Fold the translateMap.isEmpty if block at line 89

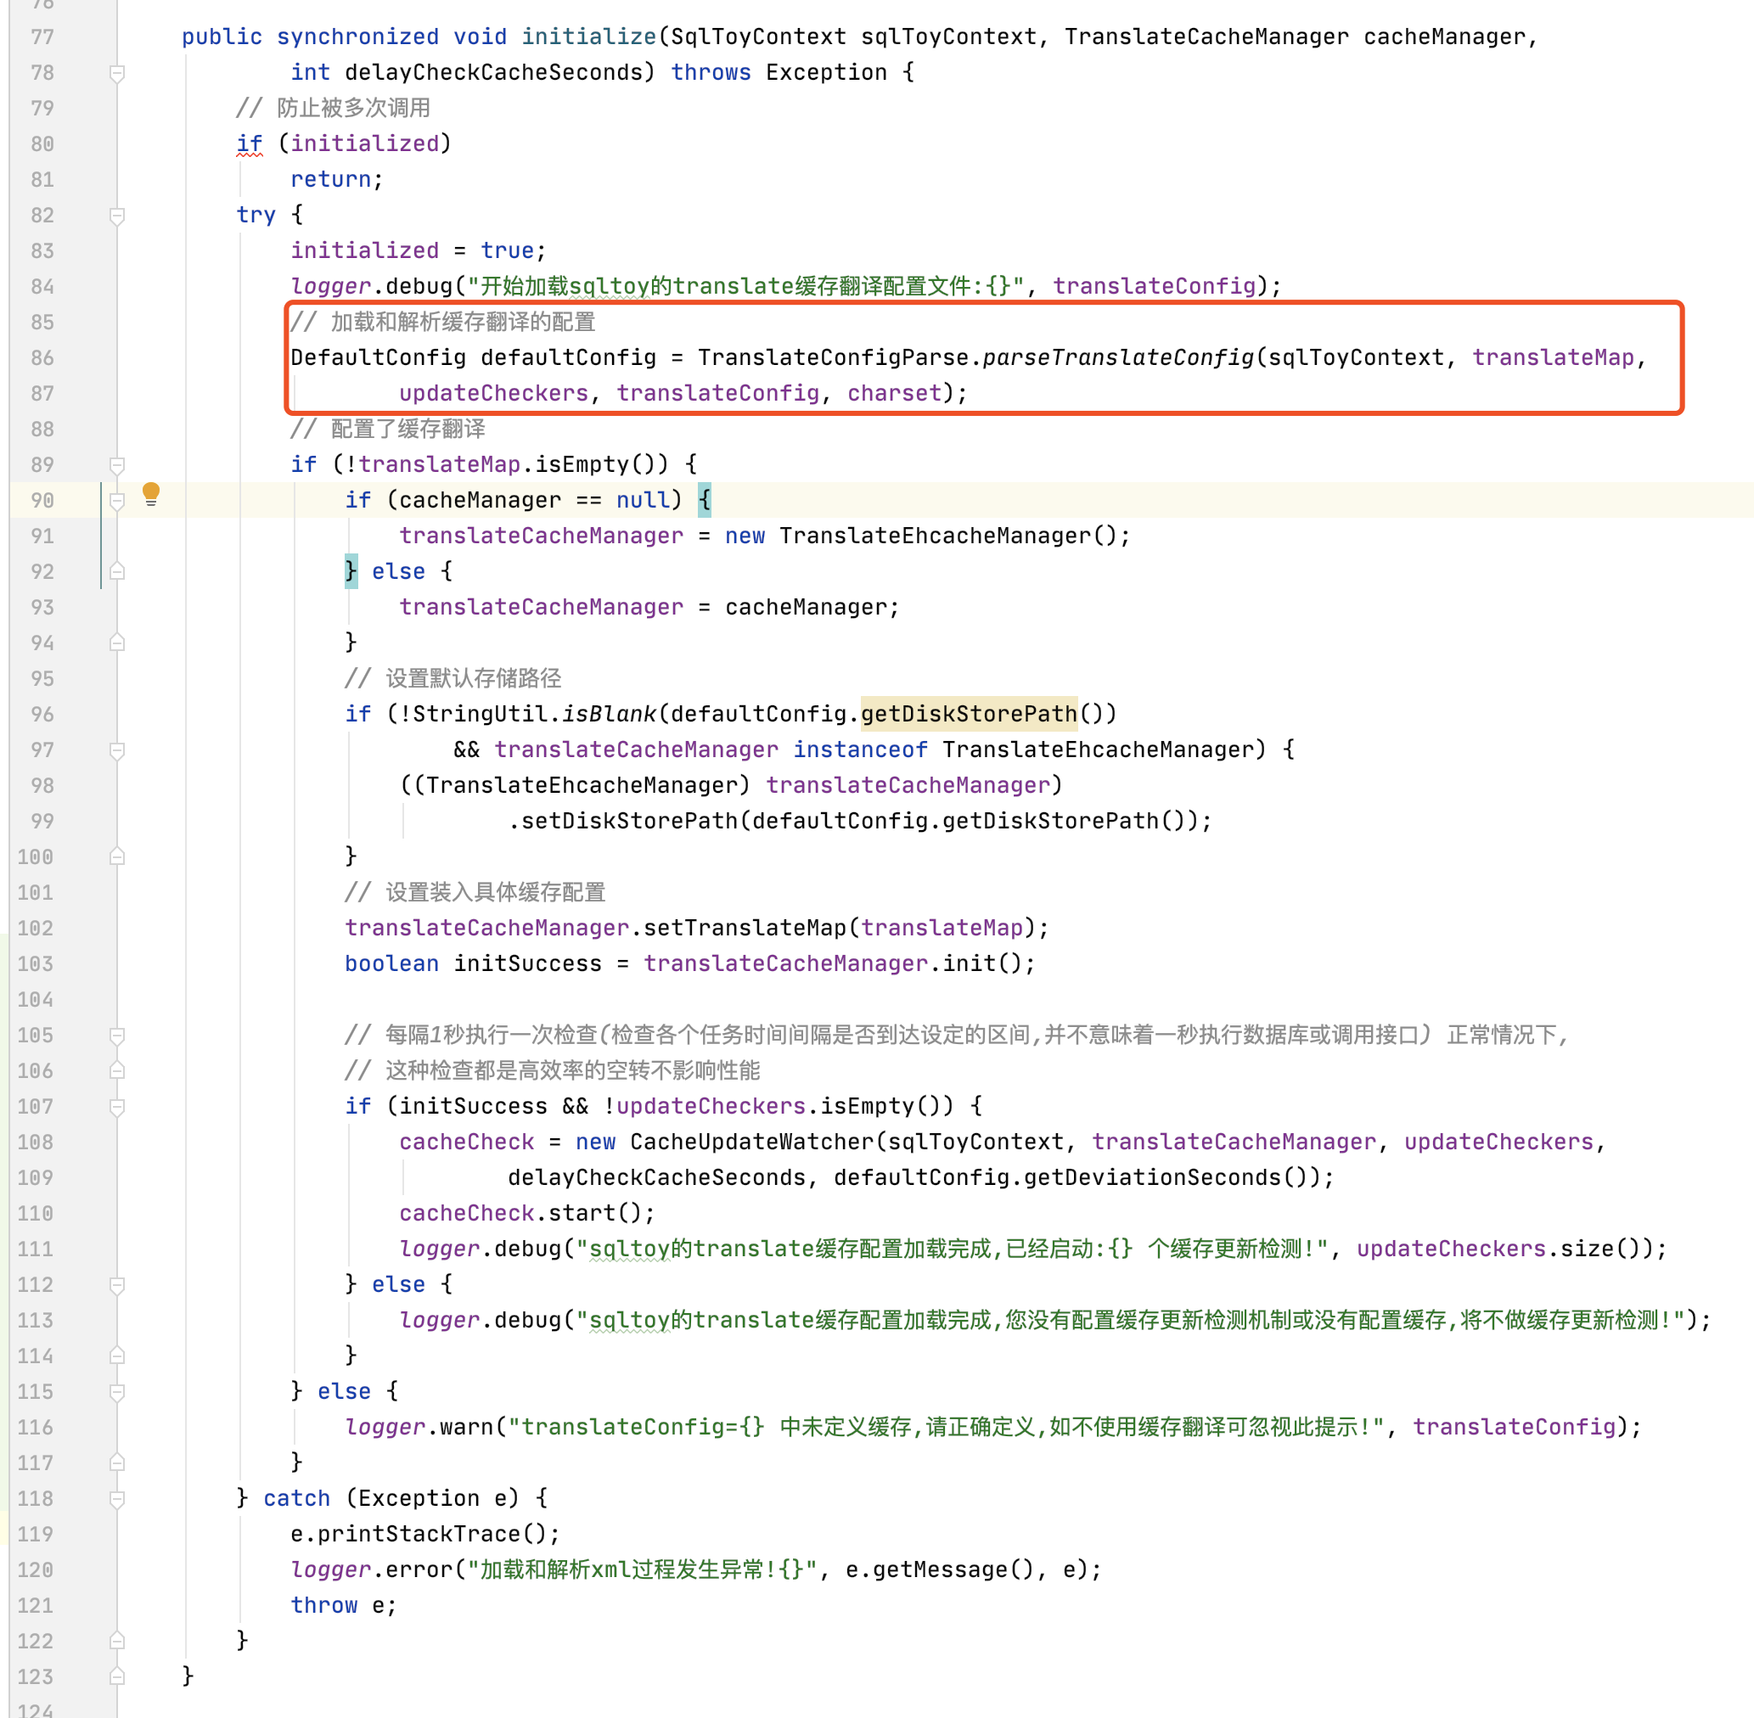click(x=117, y=466)
